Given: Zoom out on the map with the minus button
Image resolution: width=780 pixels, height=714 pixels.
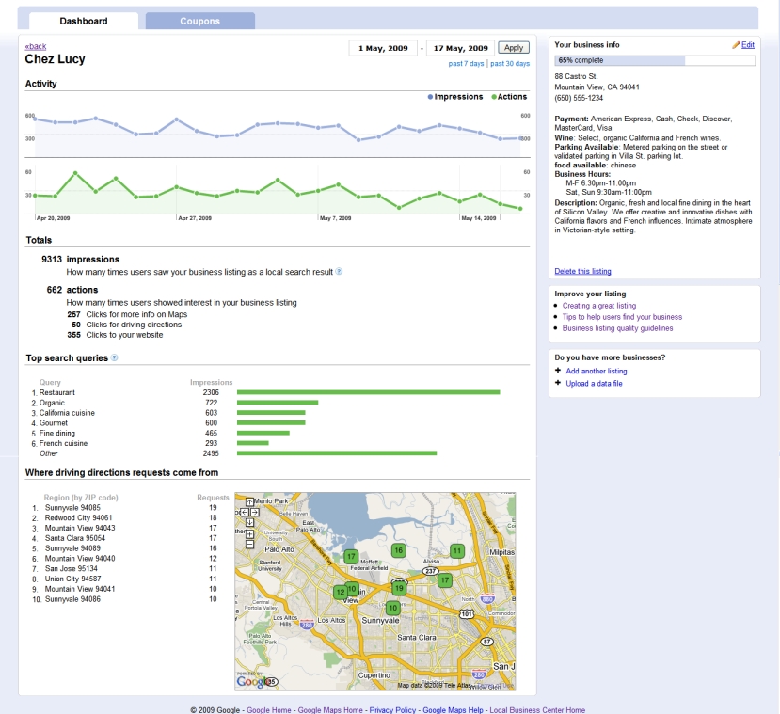Looking at the screenshot, I should 249,545.
